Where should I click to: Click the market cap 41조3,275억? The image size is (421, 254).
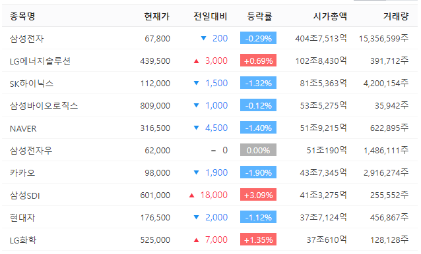tap(323, 195)
